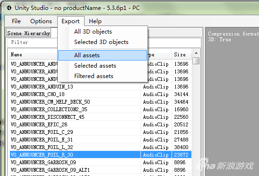Click size value 23872

pyautogui.click(x=181, y=155)
